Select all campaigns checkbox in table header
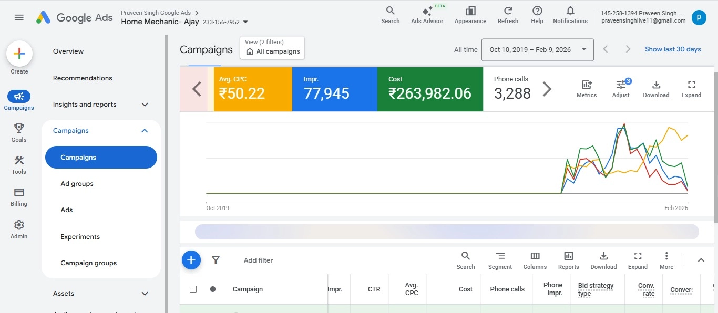This screenshot has width=718, height=313. (x=193, y=289)
